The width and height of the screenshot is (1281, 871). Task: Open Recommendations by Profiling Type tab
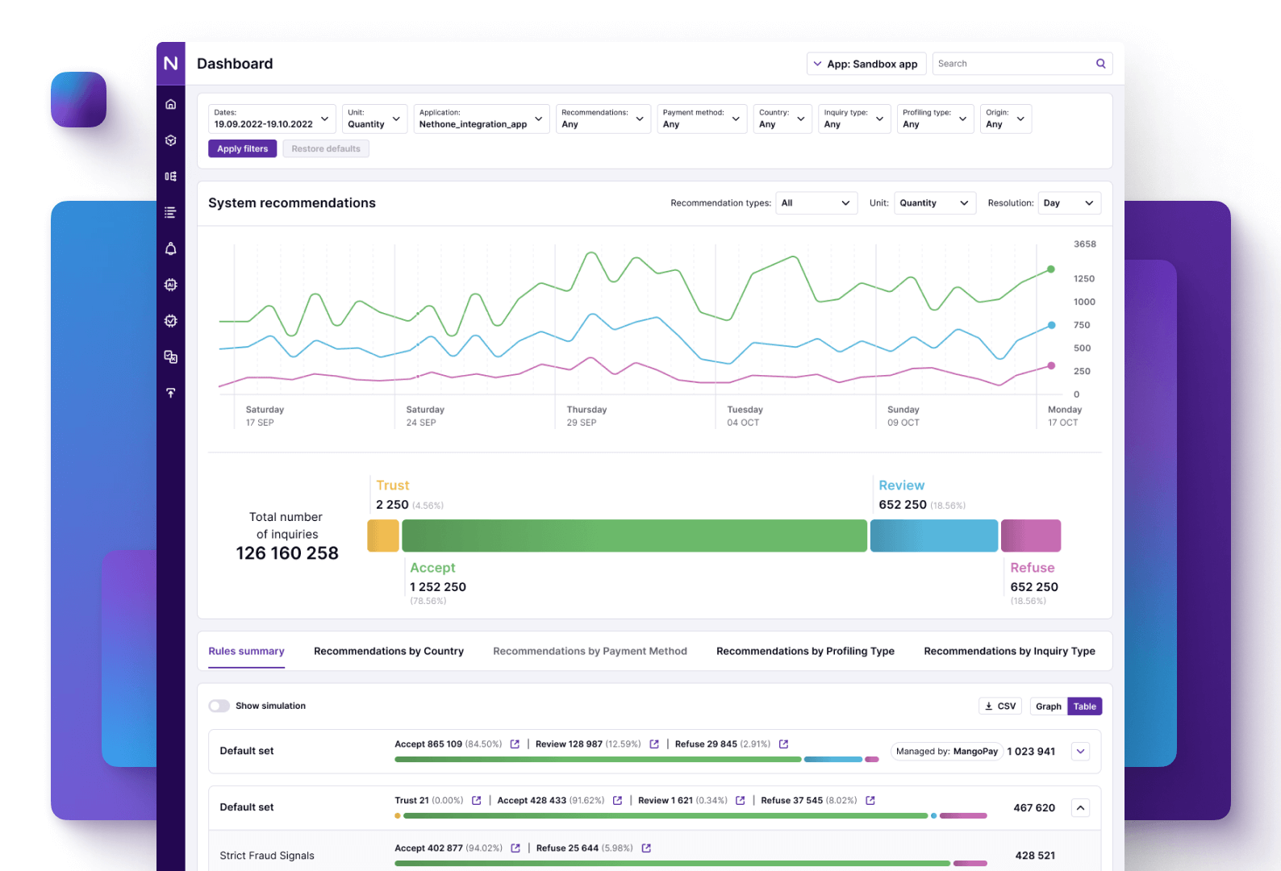pyautogui.click(x=804, y=652)
